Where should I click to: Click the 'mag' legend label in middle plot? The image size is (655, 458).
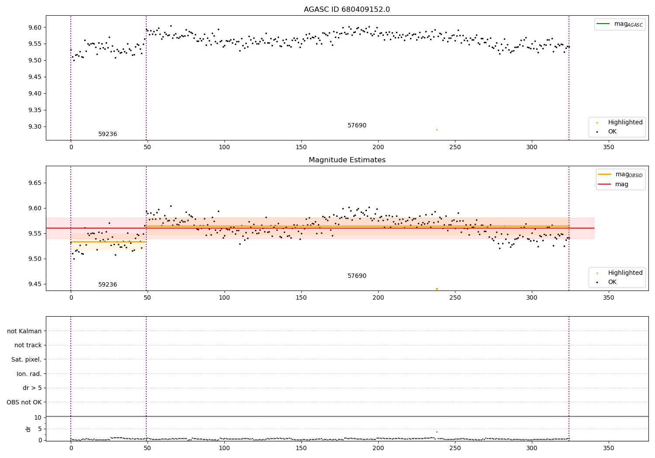(622, 185)
